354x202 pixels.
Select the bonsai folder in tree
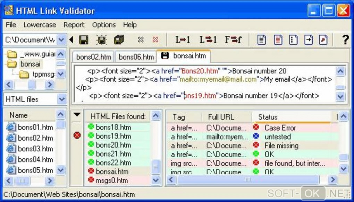point(24,64)
